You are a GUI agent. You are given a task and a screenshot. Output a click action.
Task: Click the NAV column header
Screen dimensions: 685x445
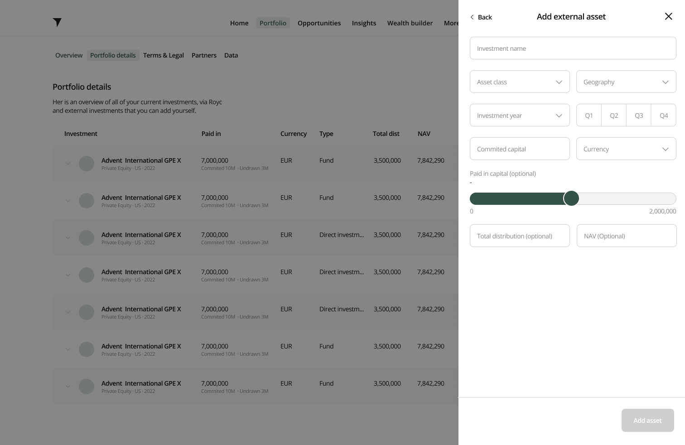(424, 134)
